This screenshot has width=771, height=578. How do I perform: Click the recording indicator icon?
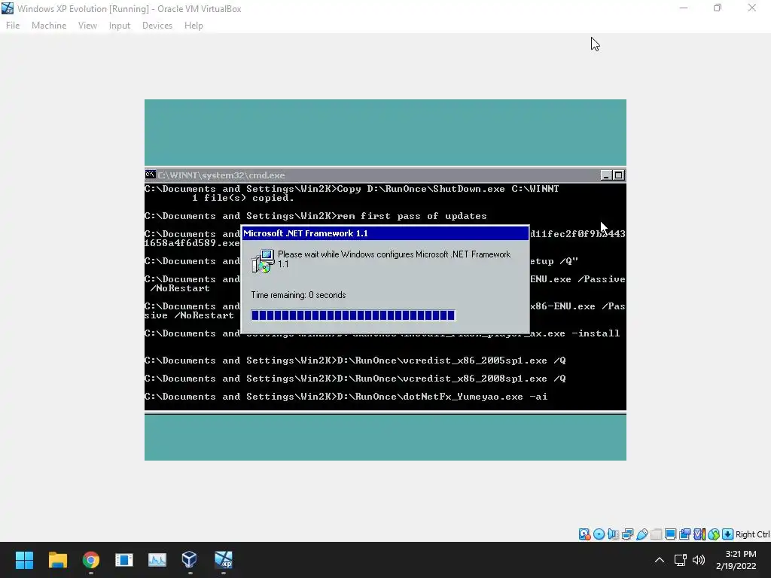684,534
